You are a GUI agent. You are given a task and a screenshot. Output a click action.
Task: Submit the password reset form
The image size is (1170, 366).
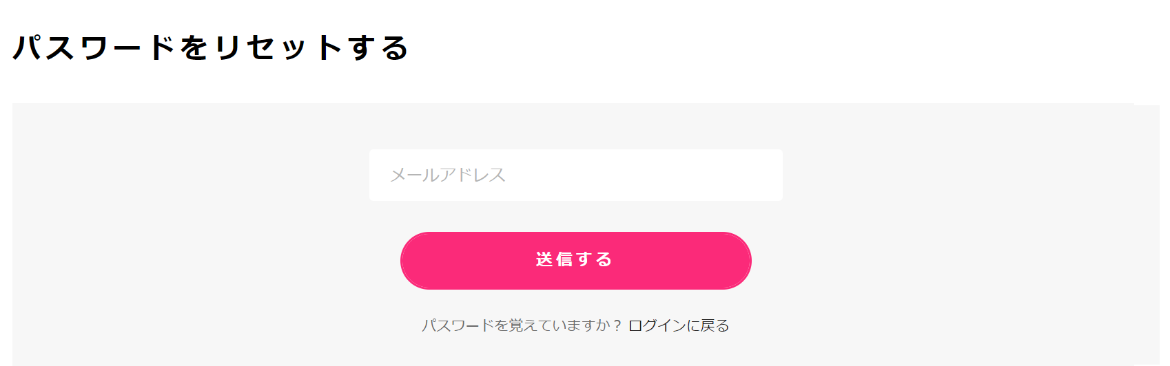click(575, 260)
